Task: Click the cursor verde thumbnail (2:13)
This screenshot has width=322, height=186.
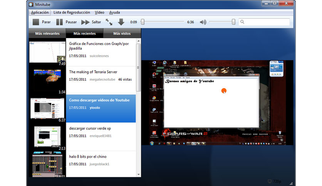Action: coord(47,137)
